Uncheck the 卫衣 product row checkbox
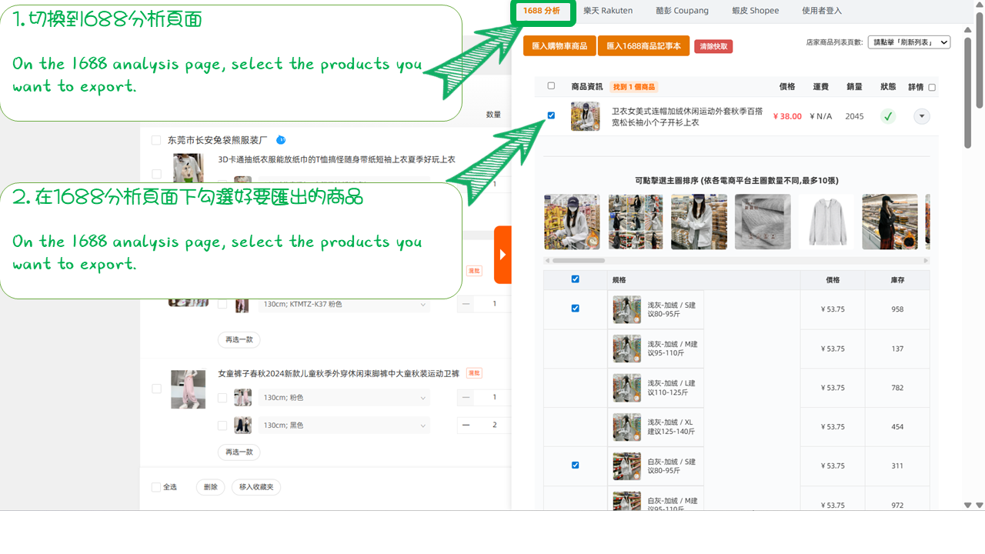 click(x=551, y=115)
